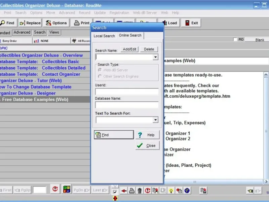Switch to the Local Search tab
The width and height of the screenshot is (269, 202).
pyautogui.click(x=104, y=36)
